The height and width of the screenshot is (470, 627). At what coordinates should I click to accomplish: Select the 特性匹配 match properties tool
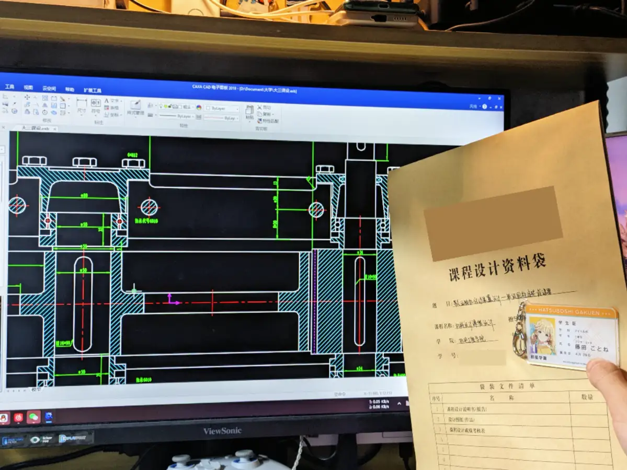click(267, 121)
